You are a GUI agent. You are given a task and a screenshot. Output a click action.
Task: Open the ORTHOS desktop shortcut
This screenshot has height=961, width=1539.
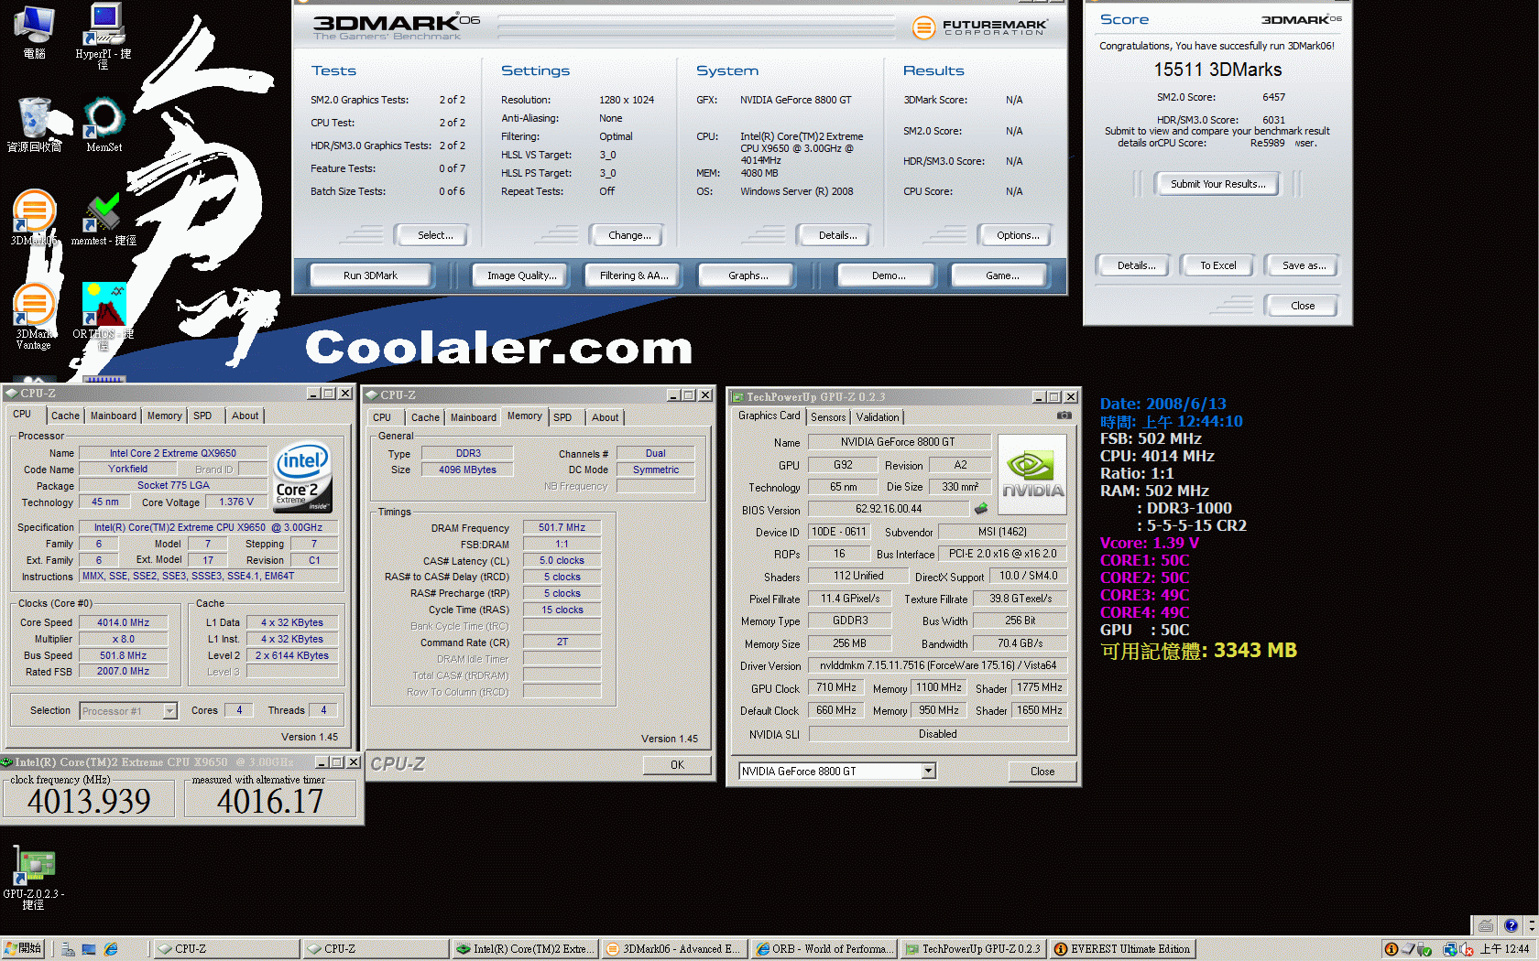(104, 314)
